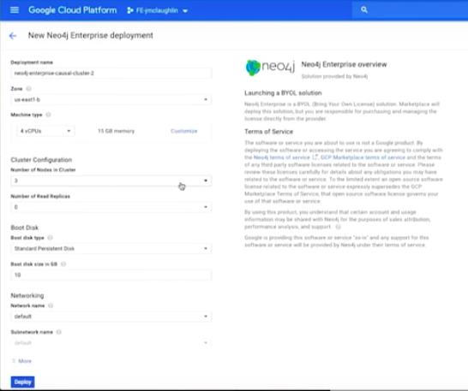This screenshot has height=391, width=468.
Task: Click the Customize machine type link
Action: [x=183, y=131]
